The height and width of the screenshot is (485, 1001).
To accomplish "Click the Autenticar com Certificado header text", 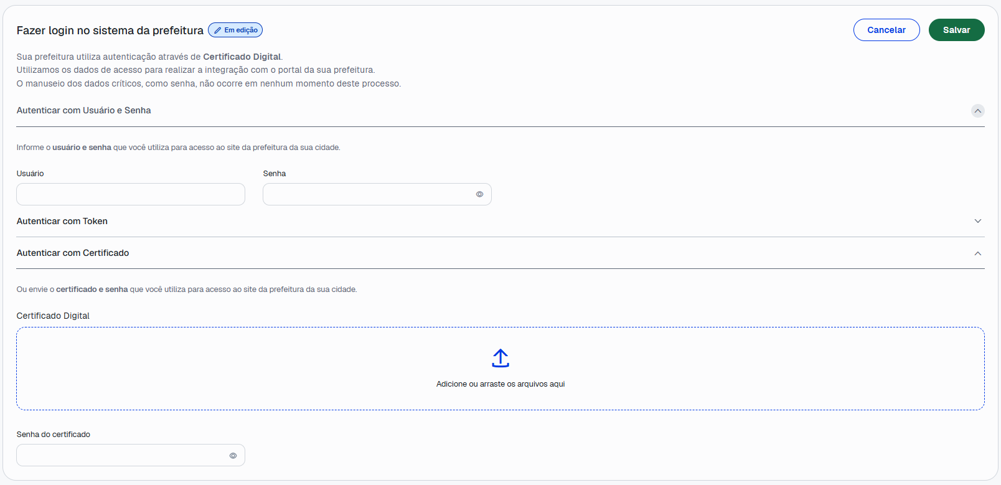I will pos(73,253).
